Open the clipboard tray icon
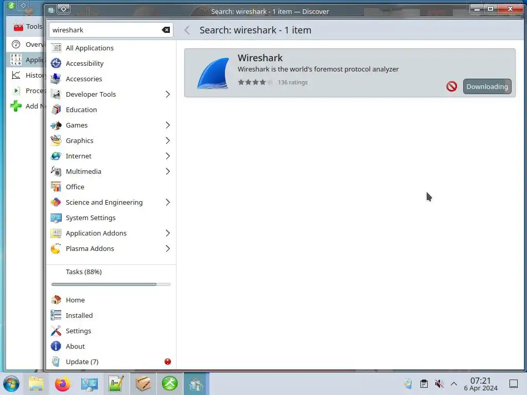The height and width of the screenshot is (395, 527). pyautogui.click(x=424, y=384)
